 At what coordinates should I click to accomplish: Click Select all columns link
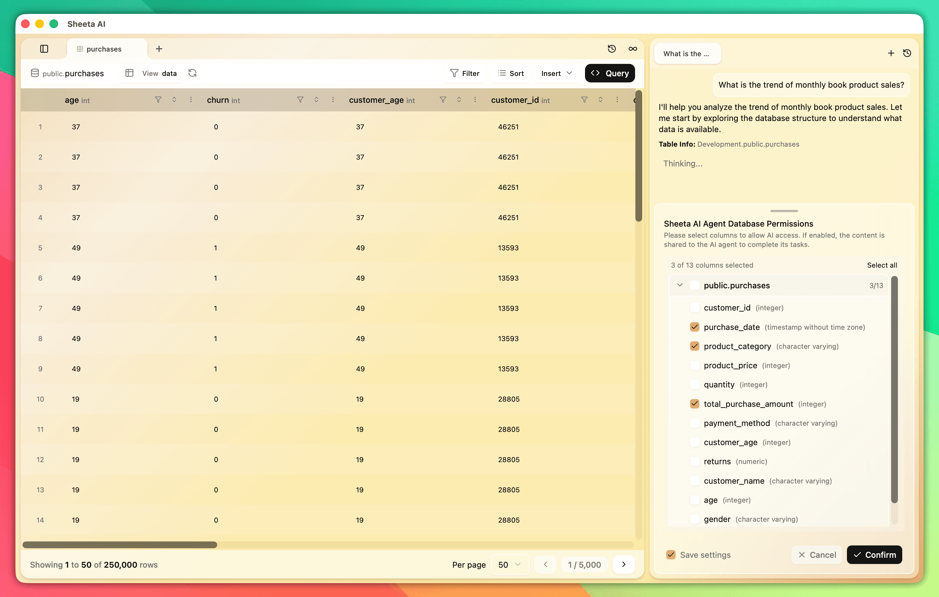[882, 265]
